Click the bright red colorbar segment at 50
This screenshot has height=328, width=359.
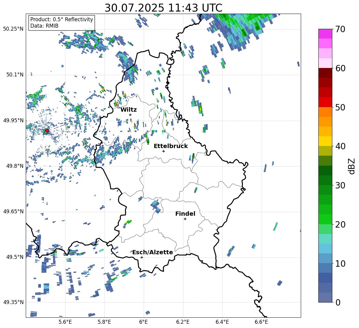(325, 102)
